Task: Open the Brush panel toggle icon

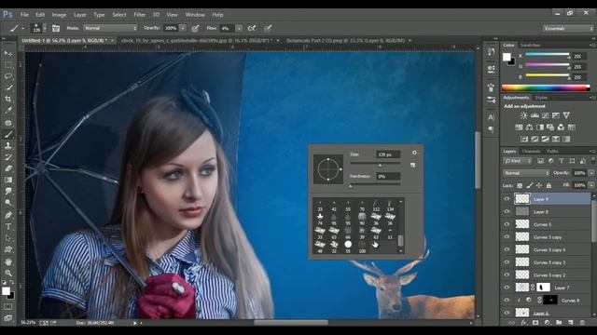Action: pyautogui.click(x=56, y=28)
